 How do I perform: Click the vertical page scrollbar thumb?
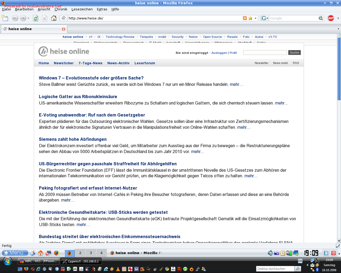[x=339, y=69]
